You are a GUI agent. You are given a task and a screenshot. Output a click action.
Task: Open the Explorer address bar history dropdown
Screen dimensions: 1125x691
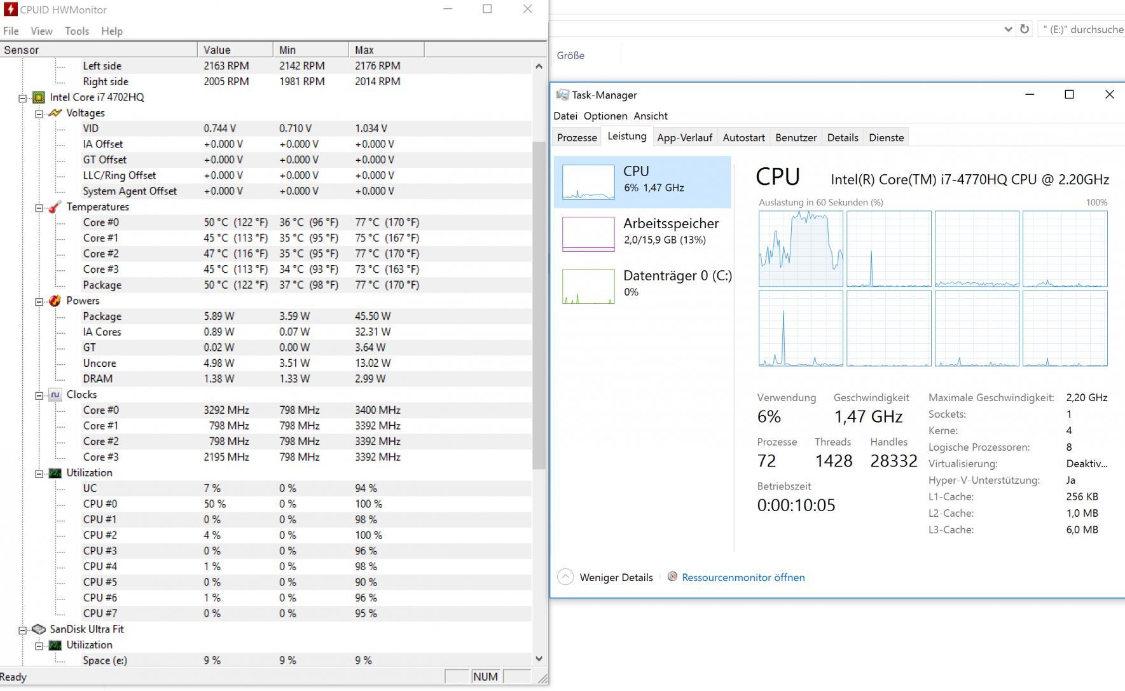tap(1008, 29)
